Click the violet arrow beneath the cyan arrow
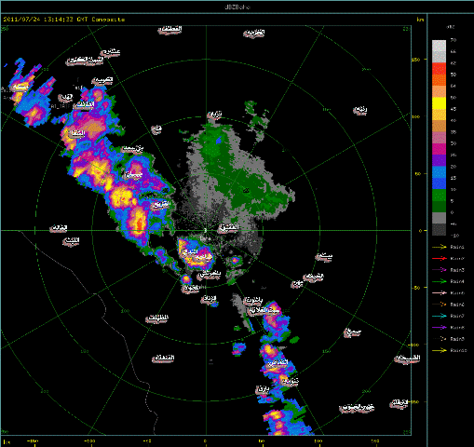Image resolution: width=474 pixels, height=447 pixels. [440, 327]
